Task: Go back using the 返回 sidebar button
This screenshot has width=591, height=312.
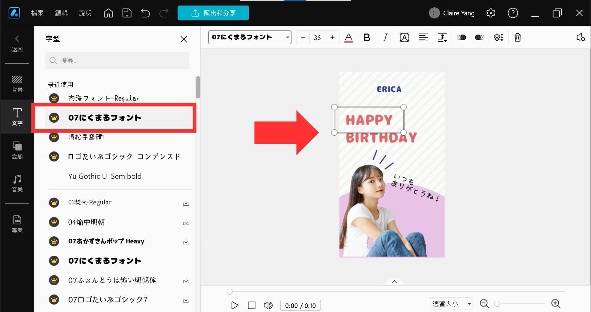Action: pos(17,43)
